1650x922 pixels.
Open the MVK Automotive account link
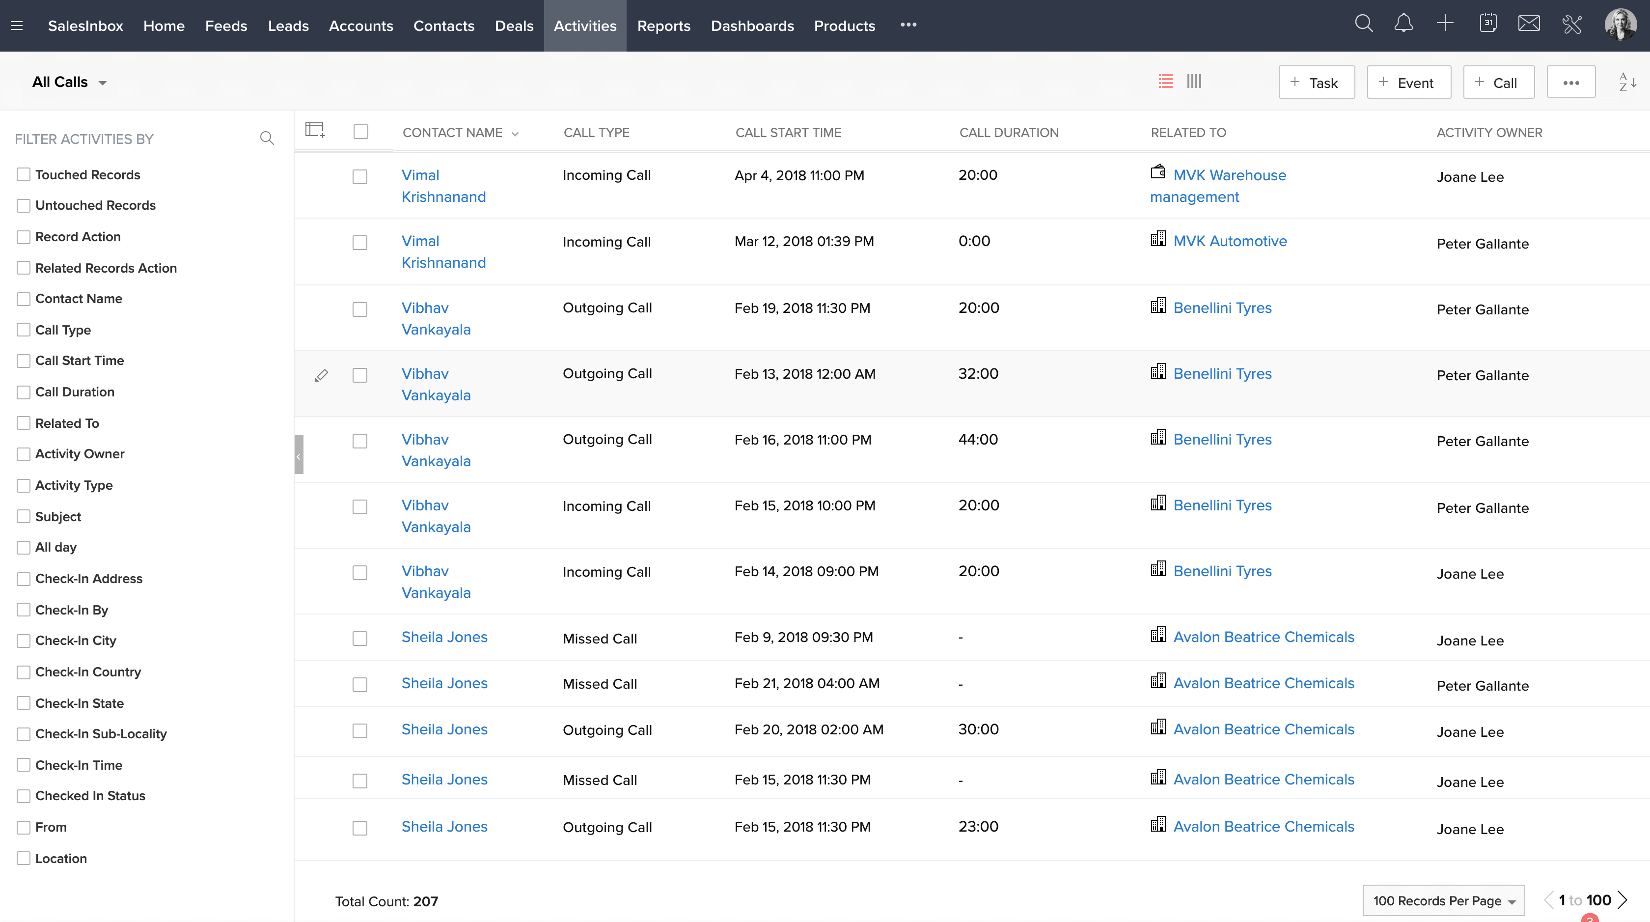[1230, 241]
